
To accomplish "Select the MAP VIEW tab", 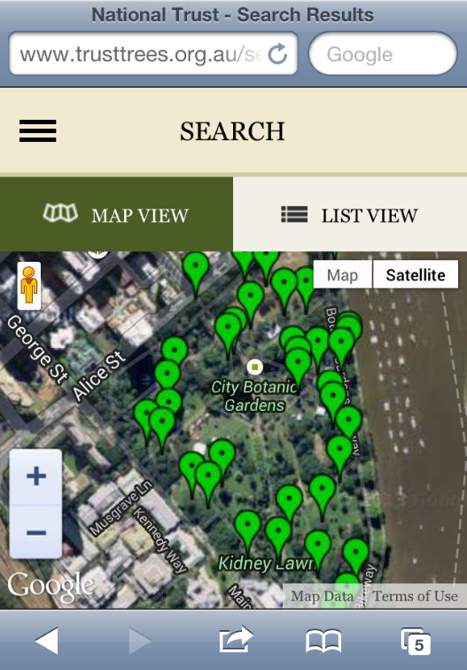I will click(117, 214).
